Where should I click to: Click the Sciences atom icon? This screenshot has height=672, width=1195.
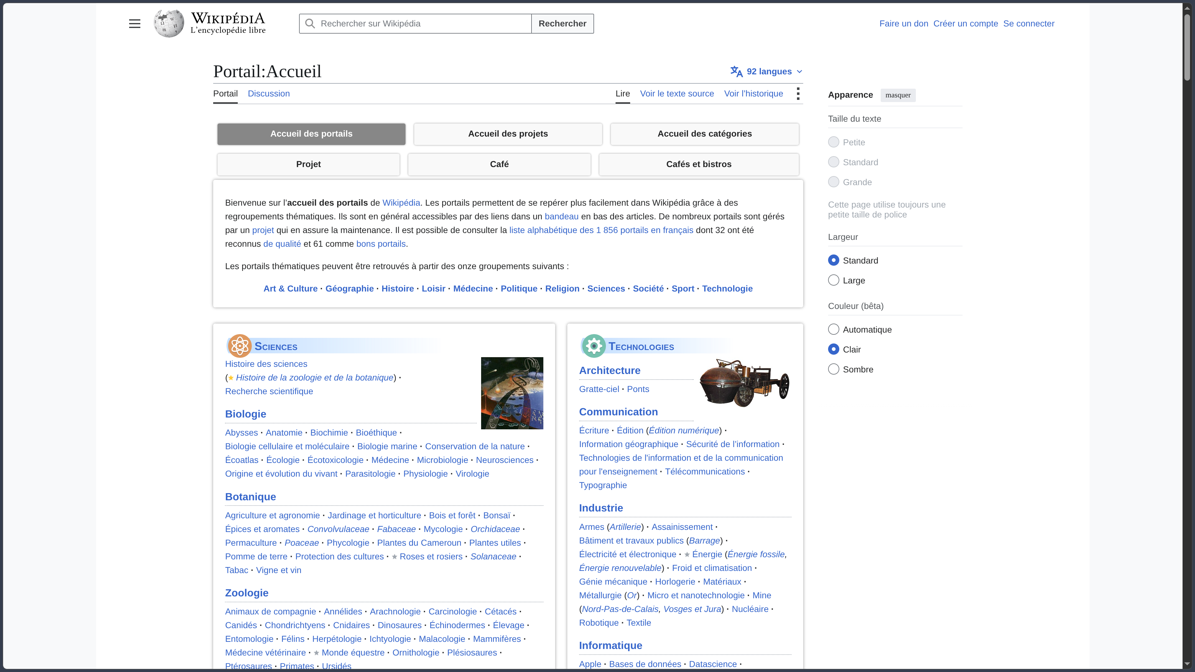coord(239,346)
